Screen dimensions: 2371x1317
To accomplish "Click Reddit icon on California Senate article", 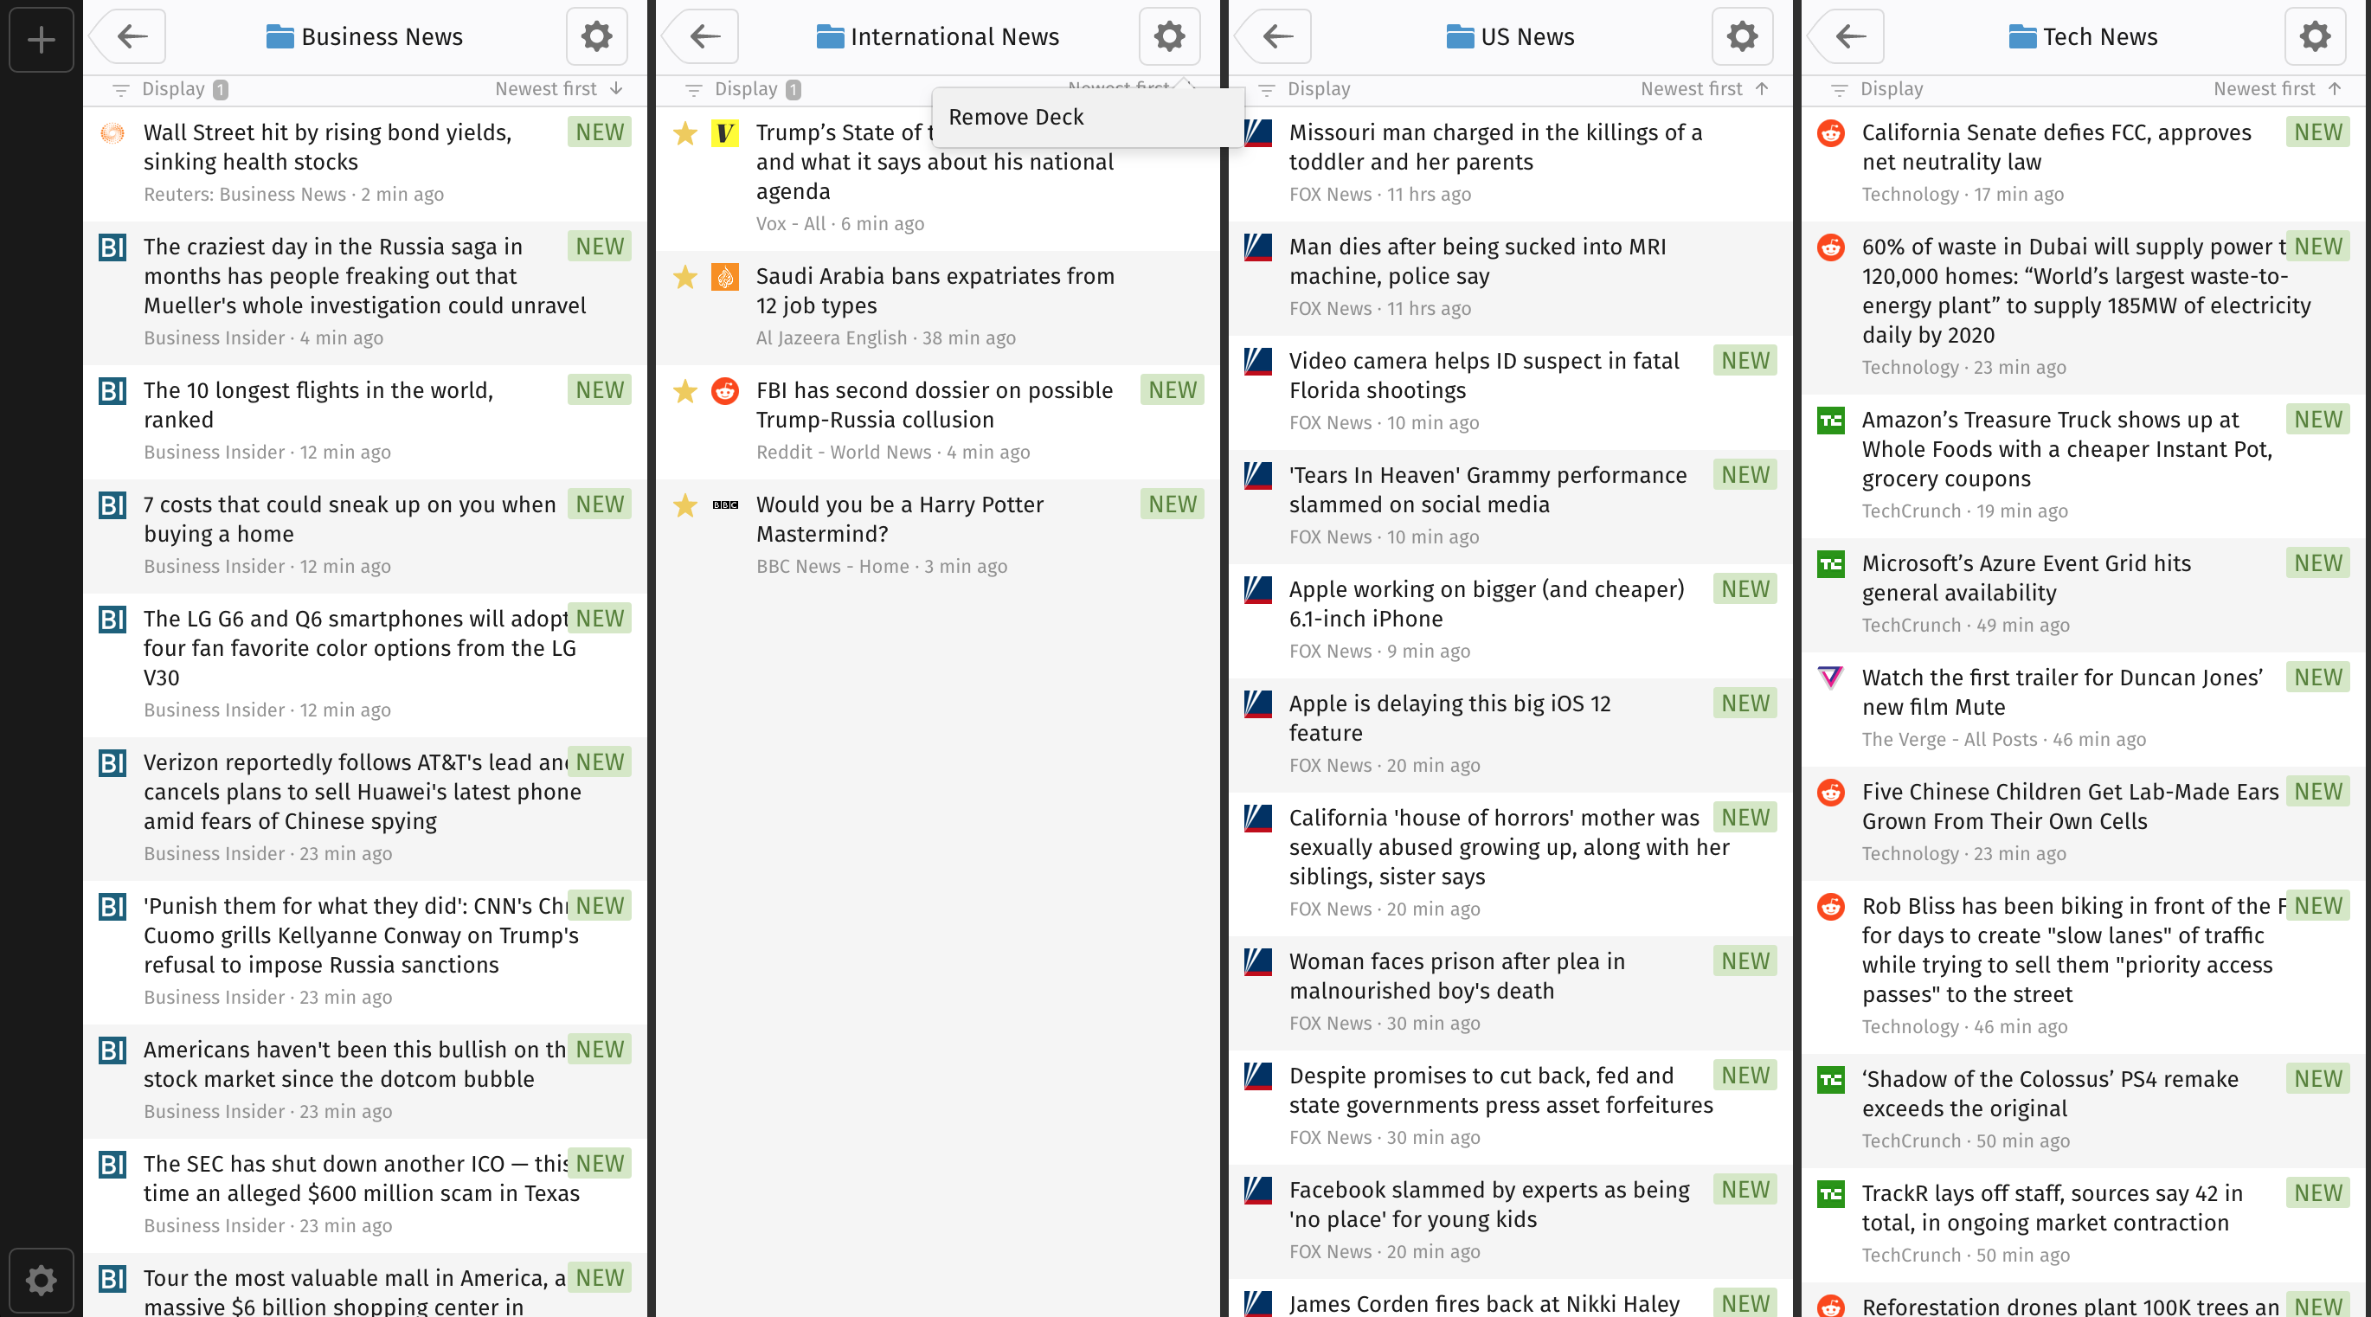I will 1831,132.
